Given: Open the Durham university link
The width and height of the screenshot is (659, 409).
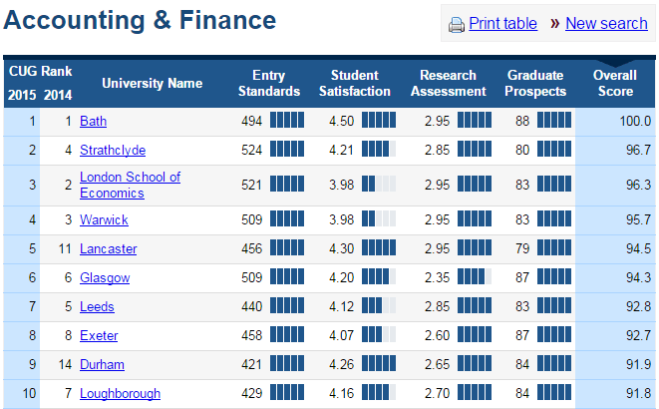Looking at the screenshot, I should tap(102, 365).
